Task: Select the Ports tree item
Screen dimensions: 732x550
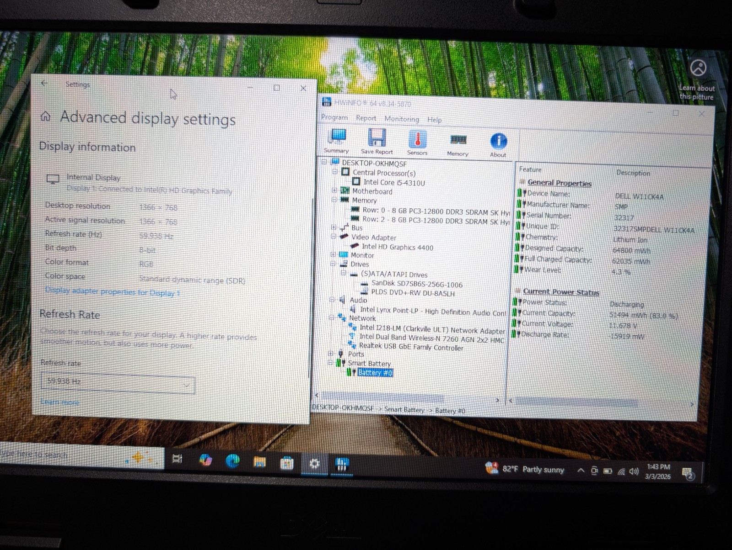Action: tap(355, 354)
